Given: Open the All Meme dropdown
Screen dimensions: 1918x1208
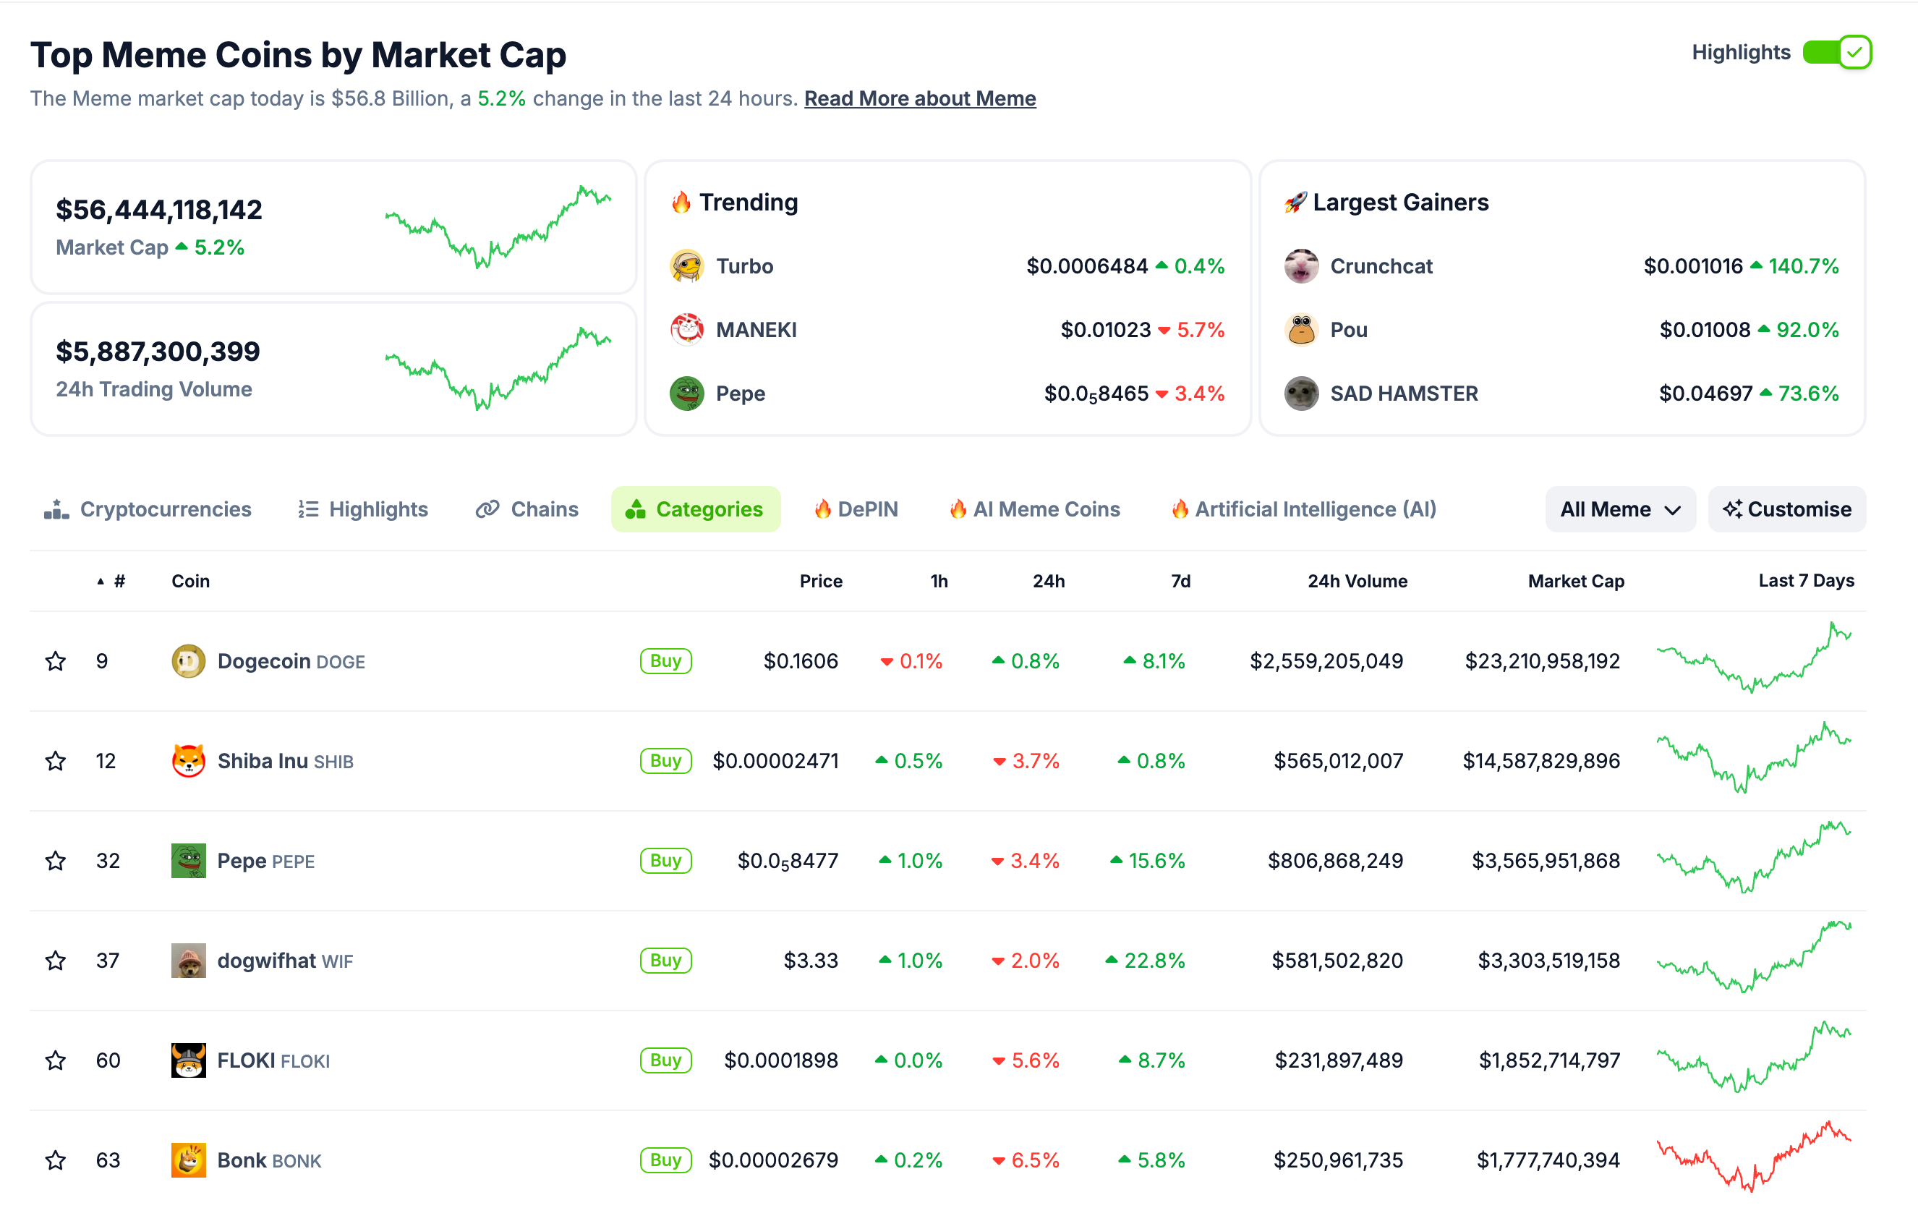Looking at the screenshot, I should [x=1620, y=509].
